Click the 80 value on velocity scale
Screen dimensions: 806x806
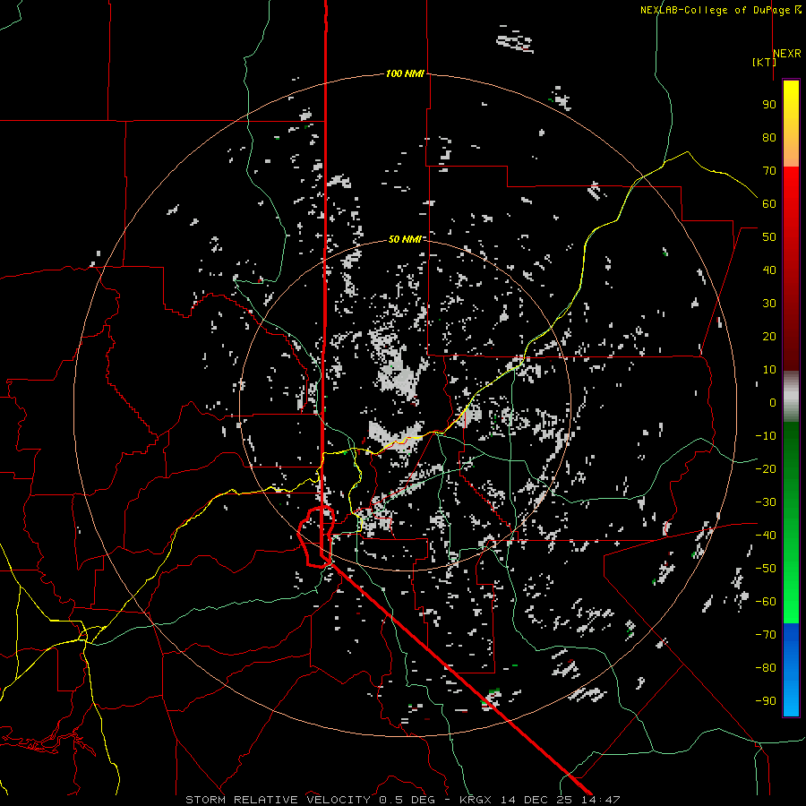[x=769, y=138]
